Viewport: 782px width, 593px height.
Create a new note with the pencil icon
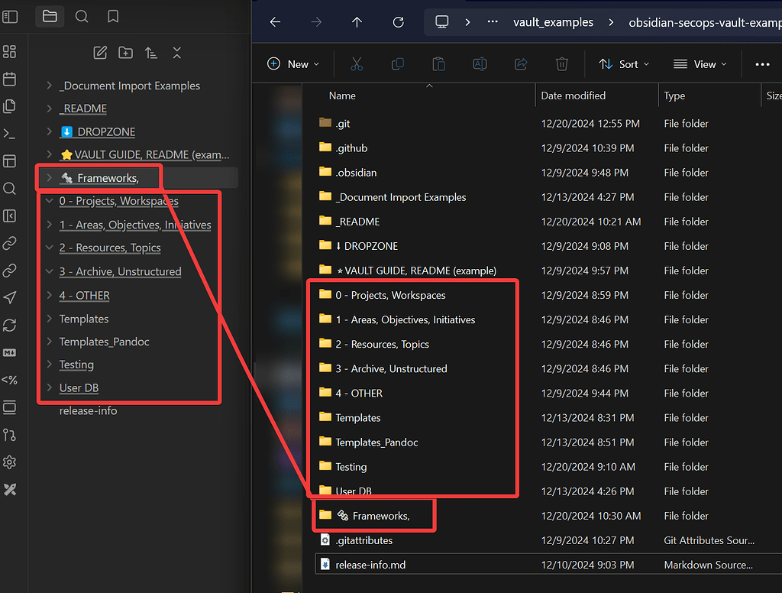(99, 52)
